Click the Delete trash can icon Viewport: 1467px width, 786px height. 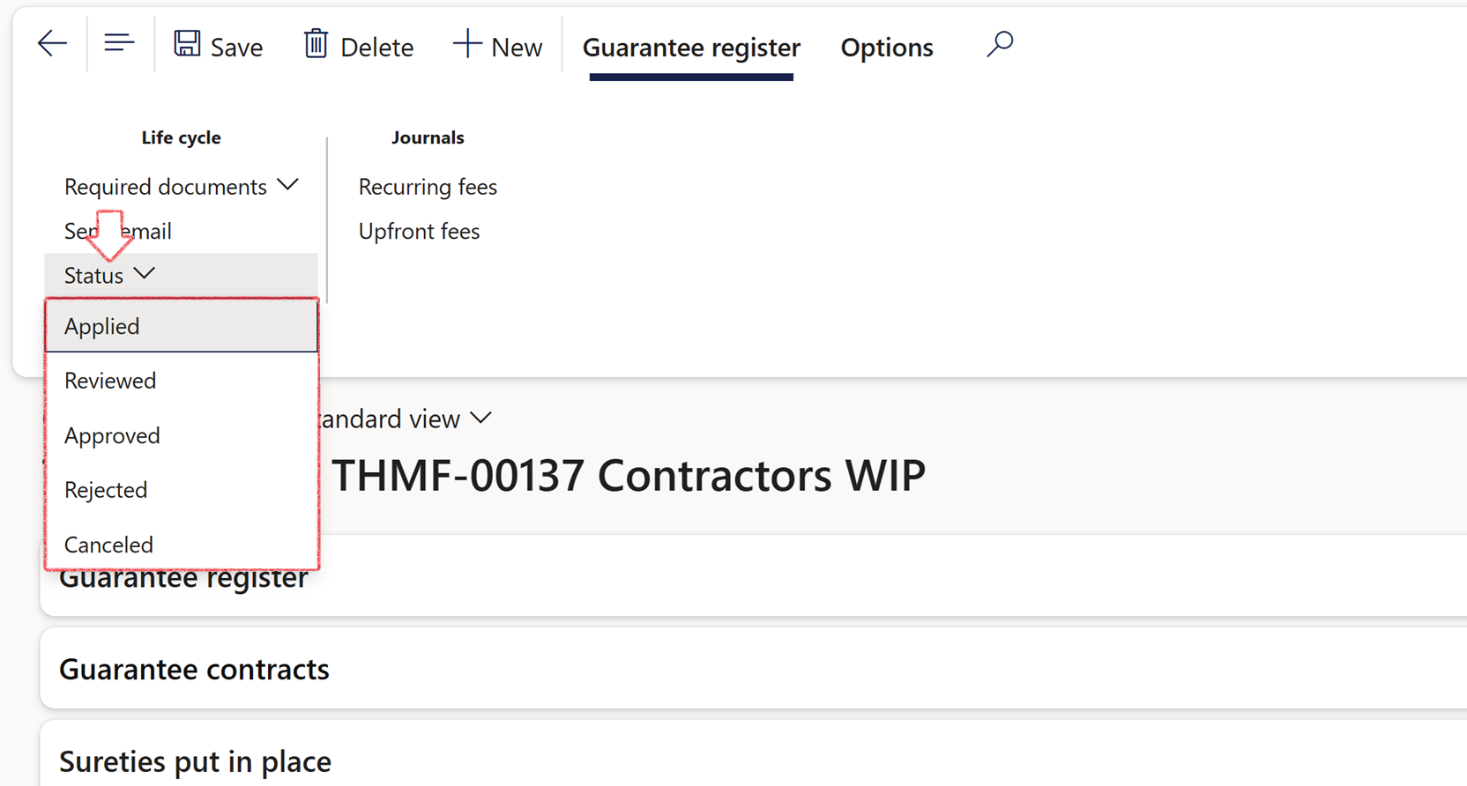316,44
